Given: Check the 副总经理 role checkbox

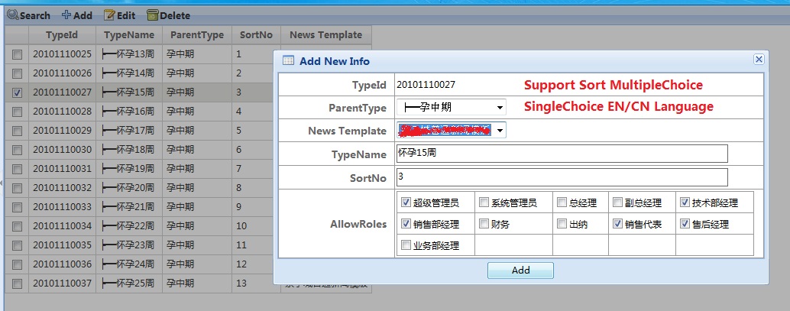Looking at the screenshot, I should pyautogui.click(x=617, y=202).
